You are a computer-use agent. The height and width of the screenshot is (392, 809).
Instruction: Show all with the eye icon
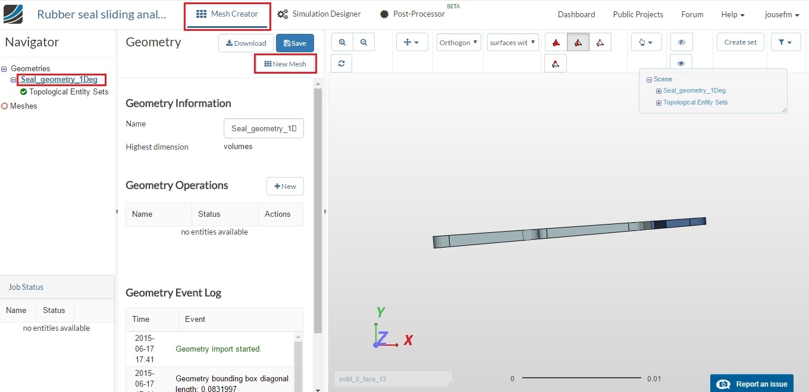tap(681, 63)
